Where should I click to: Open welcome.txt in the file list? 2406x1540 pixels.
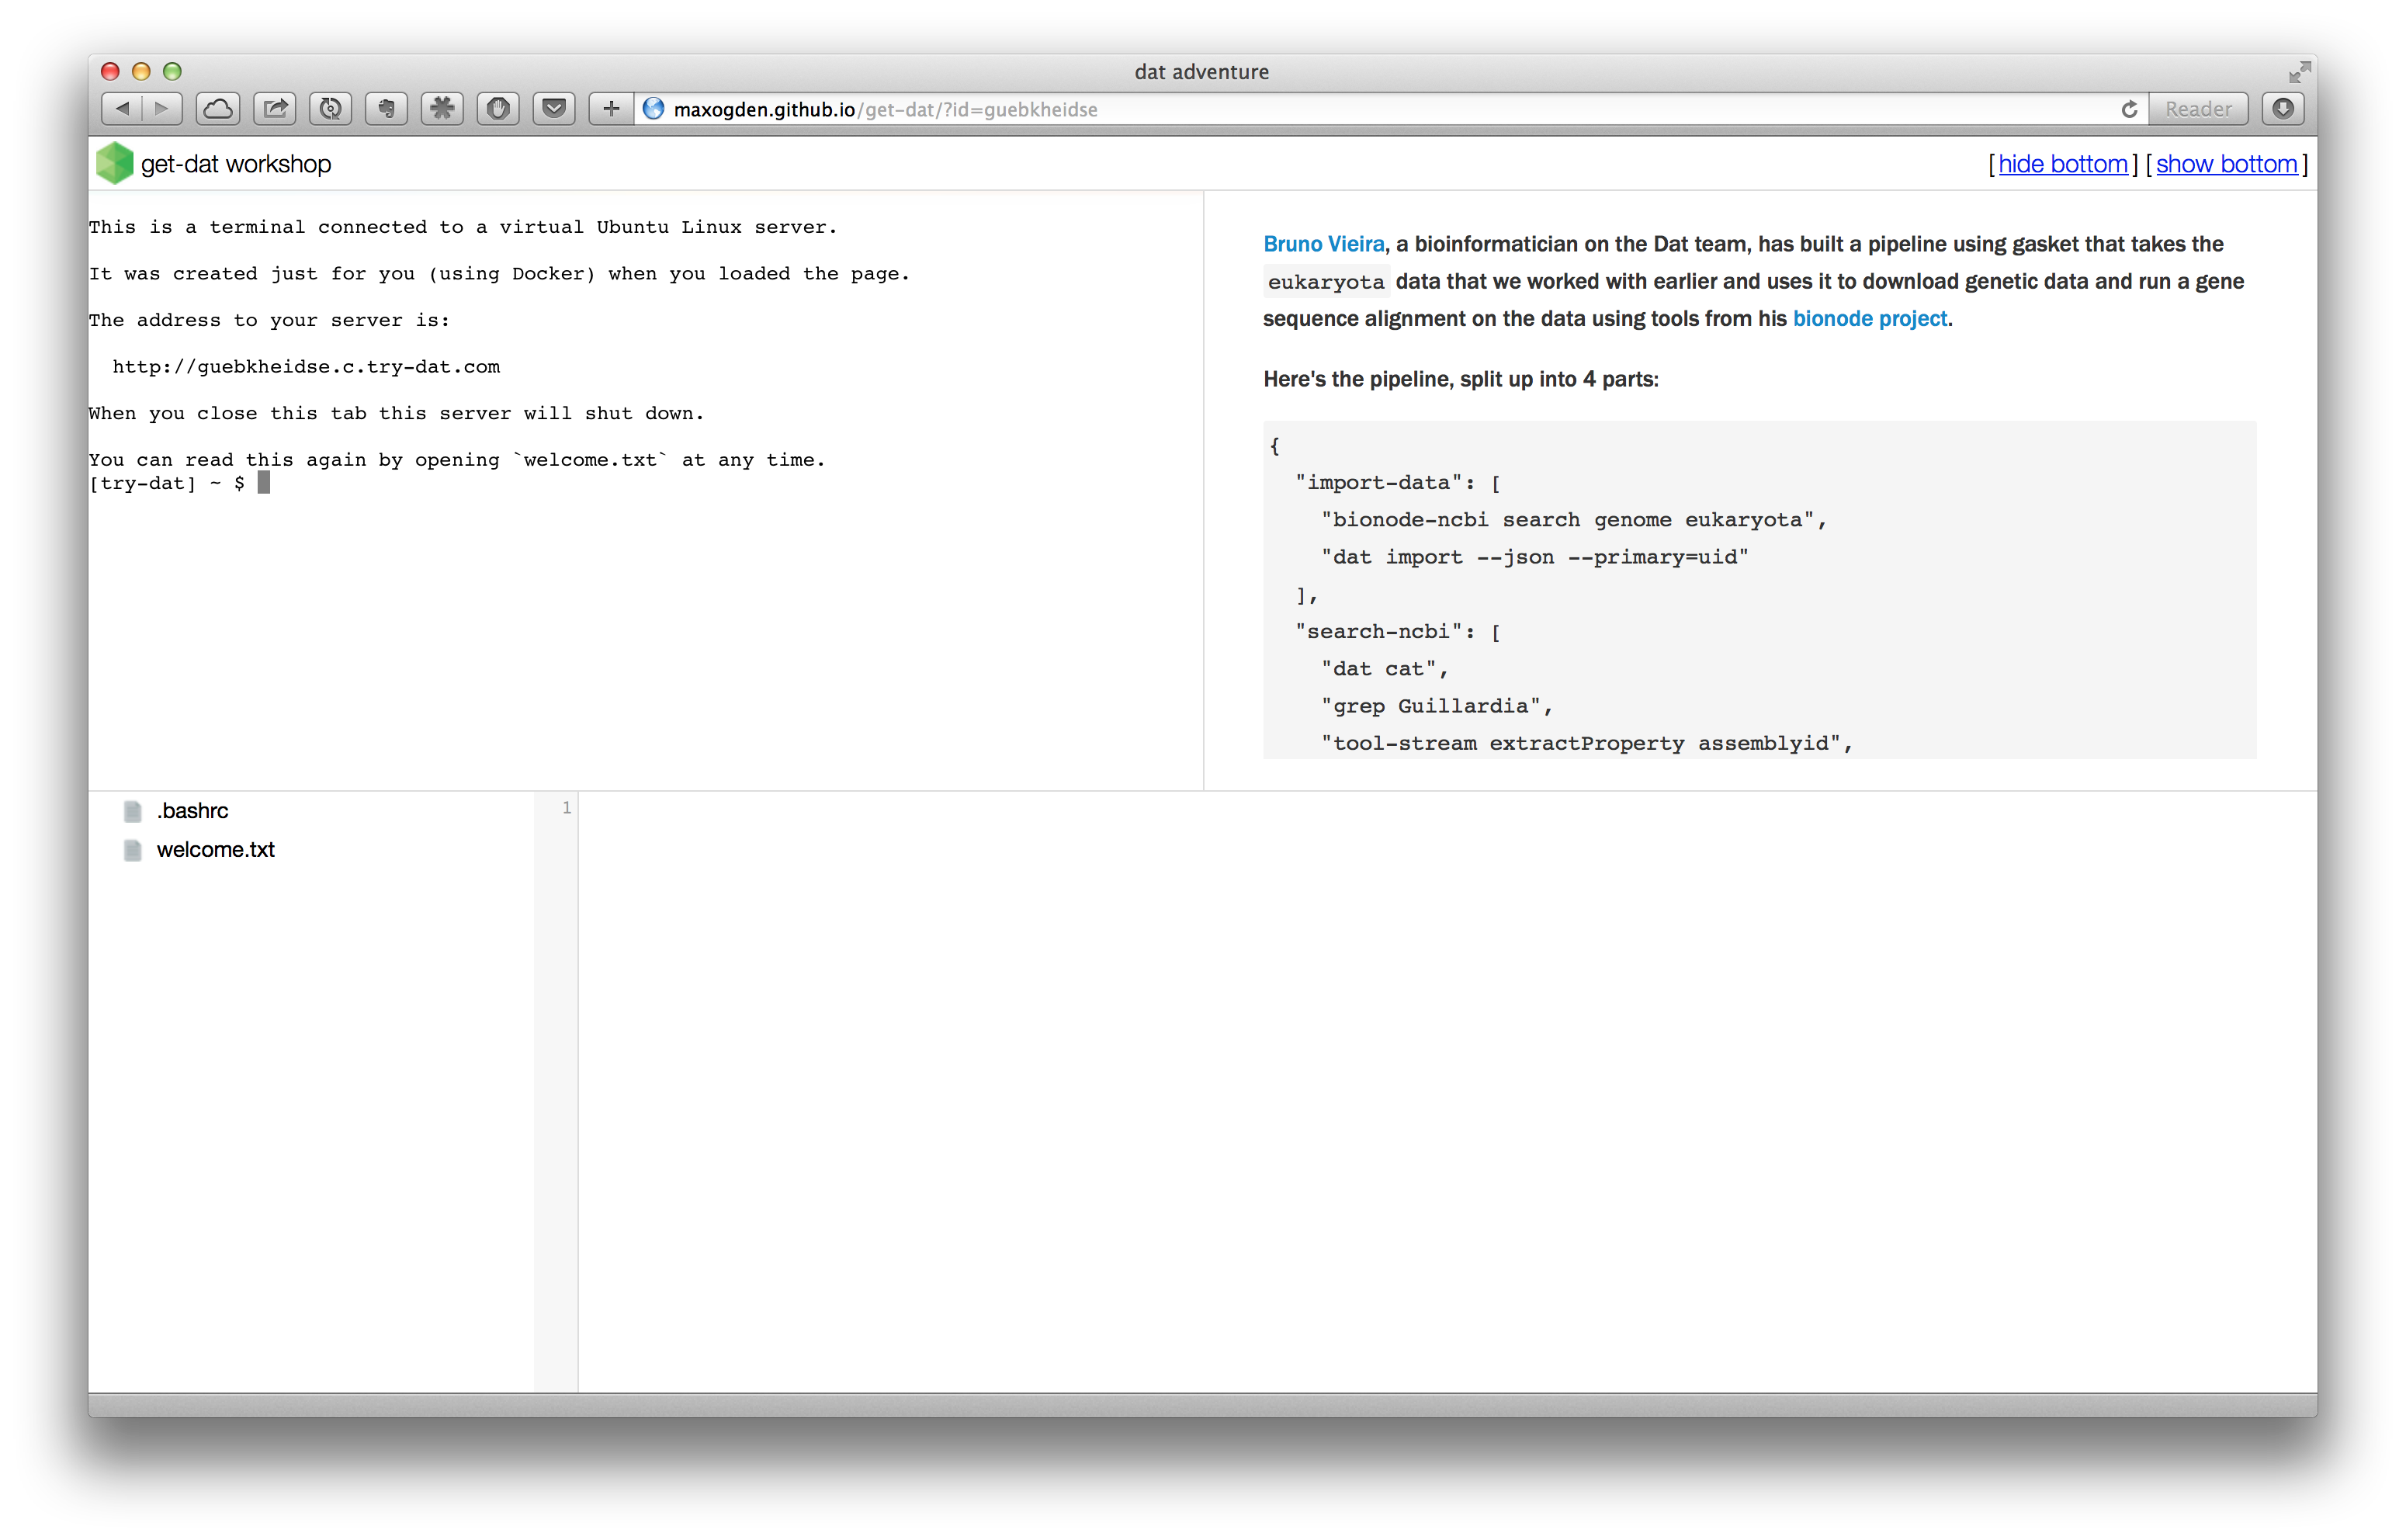coord(215,850)
